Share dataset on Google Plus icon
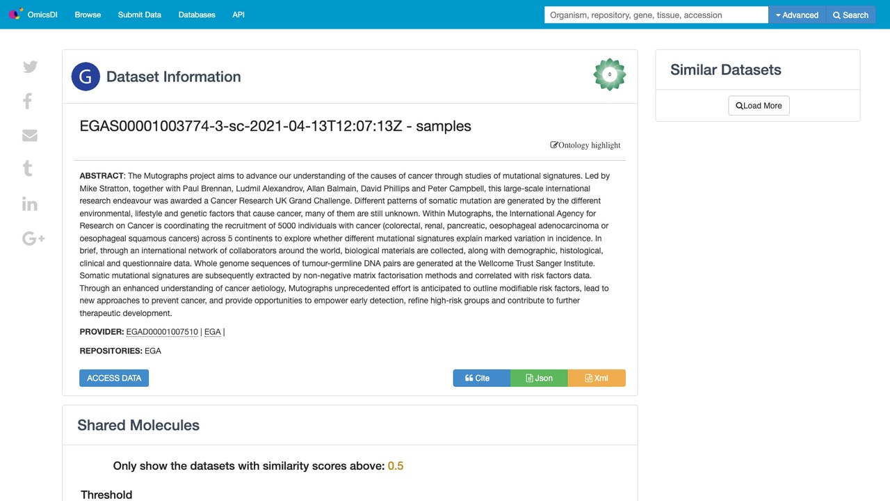Image resolution: width=890 pixels, height=501 pixels. tap(33, 239)
